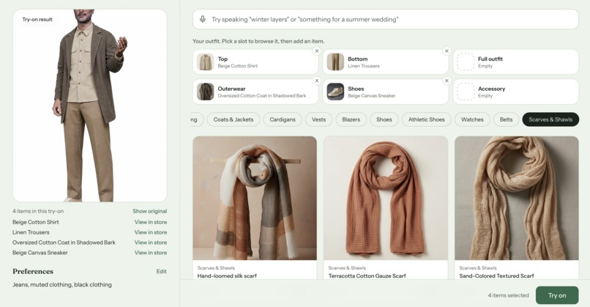The height and width of the screenshot is (307, 590).
Task: Click the '4 items selected' status text
Action: (508, 295)
